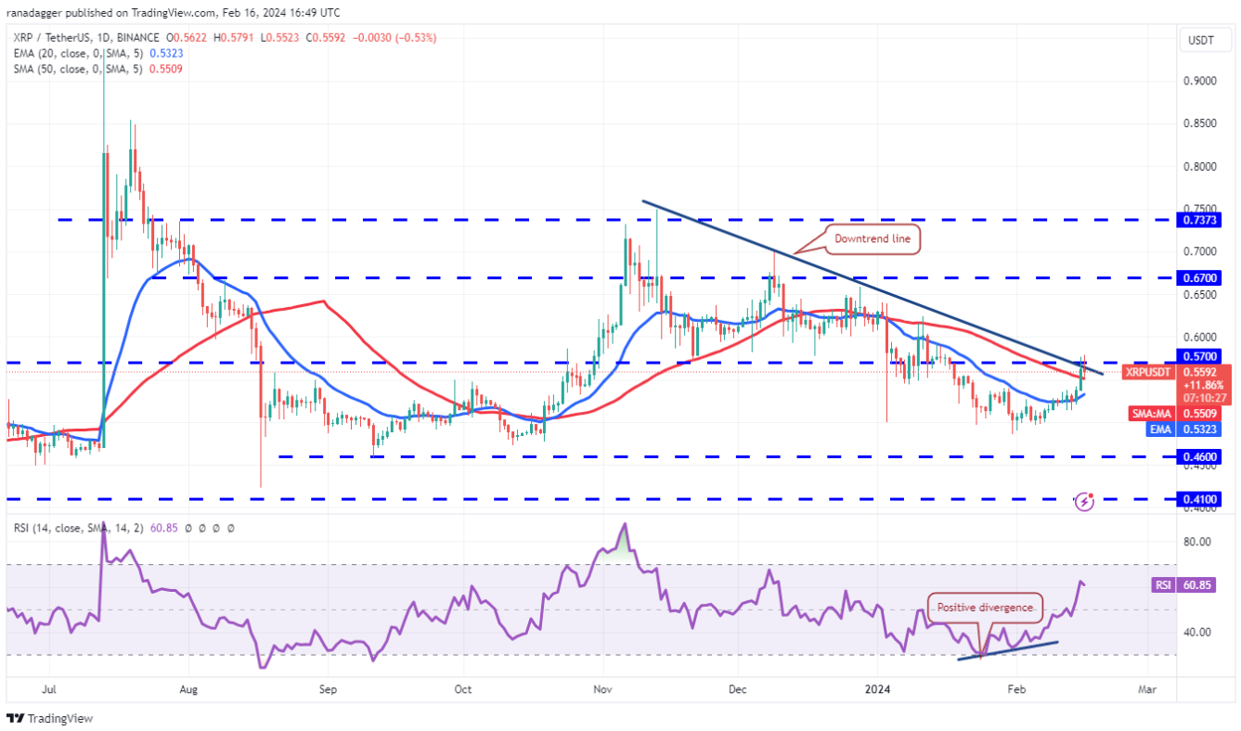Click the Nov label on time axis
The width and height of the screenshot is (1241, 731).
click(x=602, y=689)
